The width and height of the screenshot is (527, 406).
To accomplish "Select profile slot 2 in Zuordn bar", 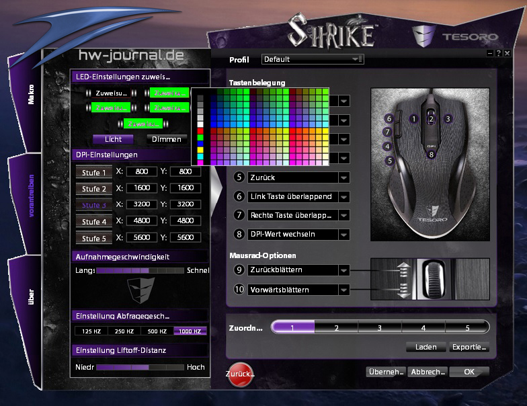I will (336, 327).
